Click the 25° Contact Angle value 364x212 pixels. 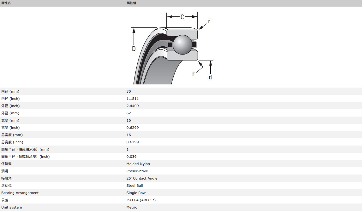click(142, 178)
